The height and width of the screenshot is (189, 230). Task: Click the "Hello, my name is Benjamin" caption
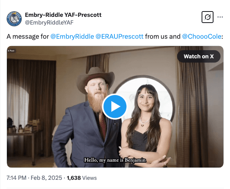tap(115, 160)
